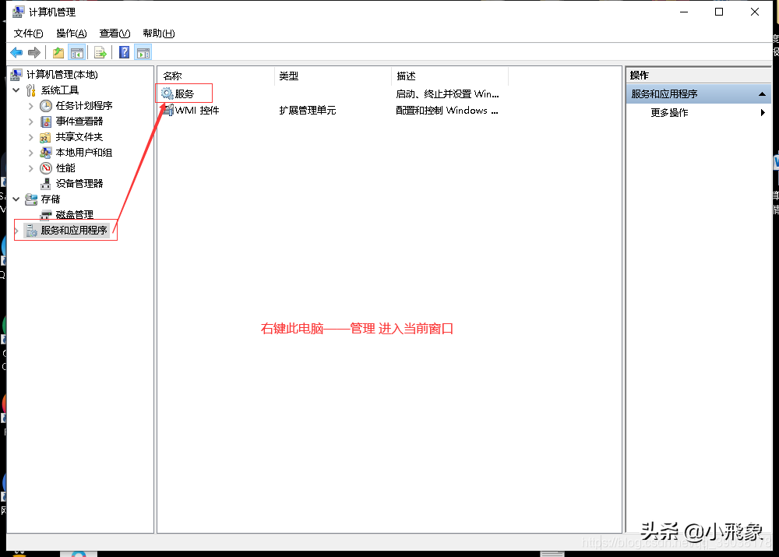This screenshot has height=557, width=779.
Task: Select the 服务和应用程序 tree item label
Action: (x=74, y=231)
